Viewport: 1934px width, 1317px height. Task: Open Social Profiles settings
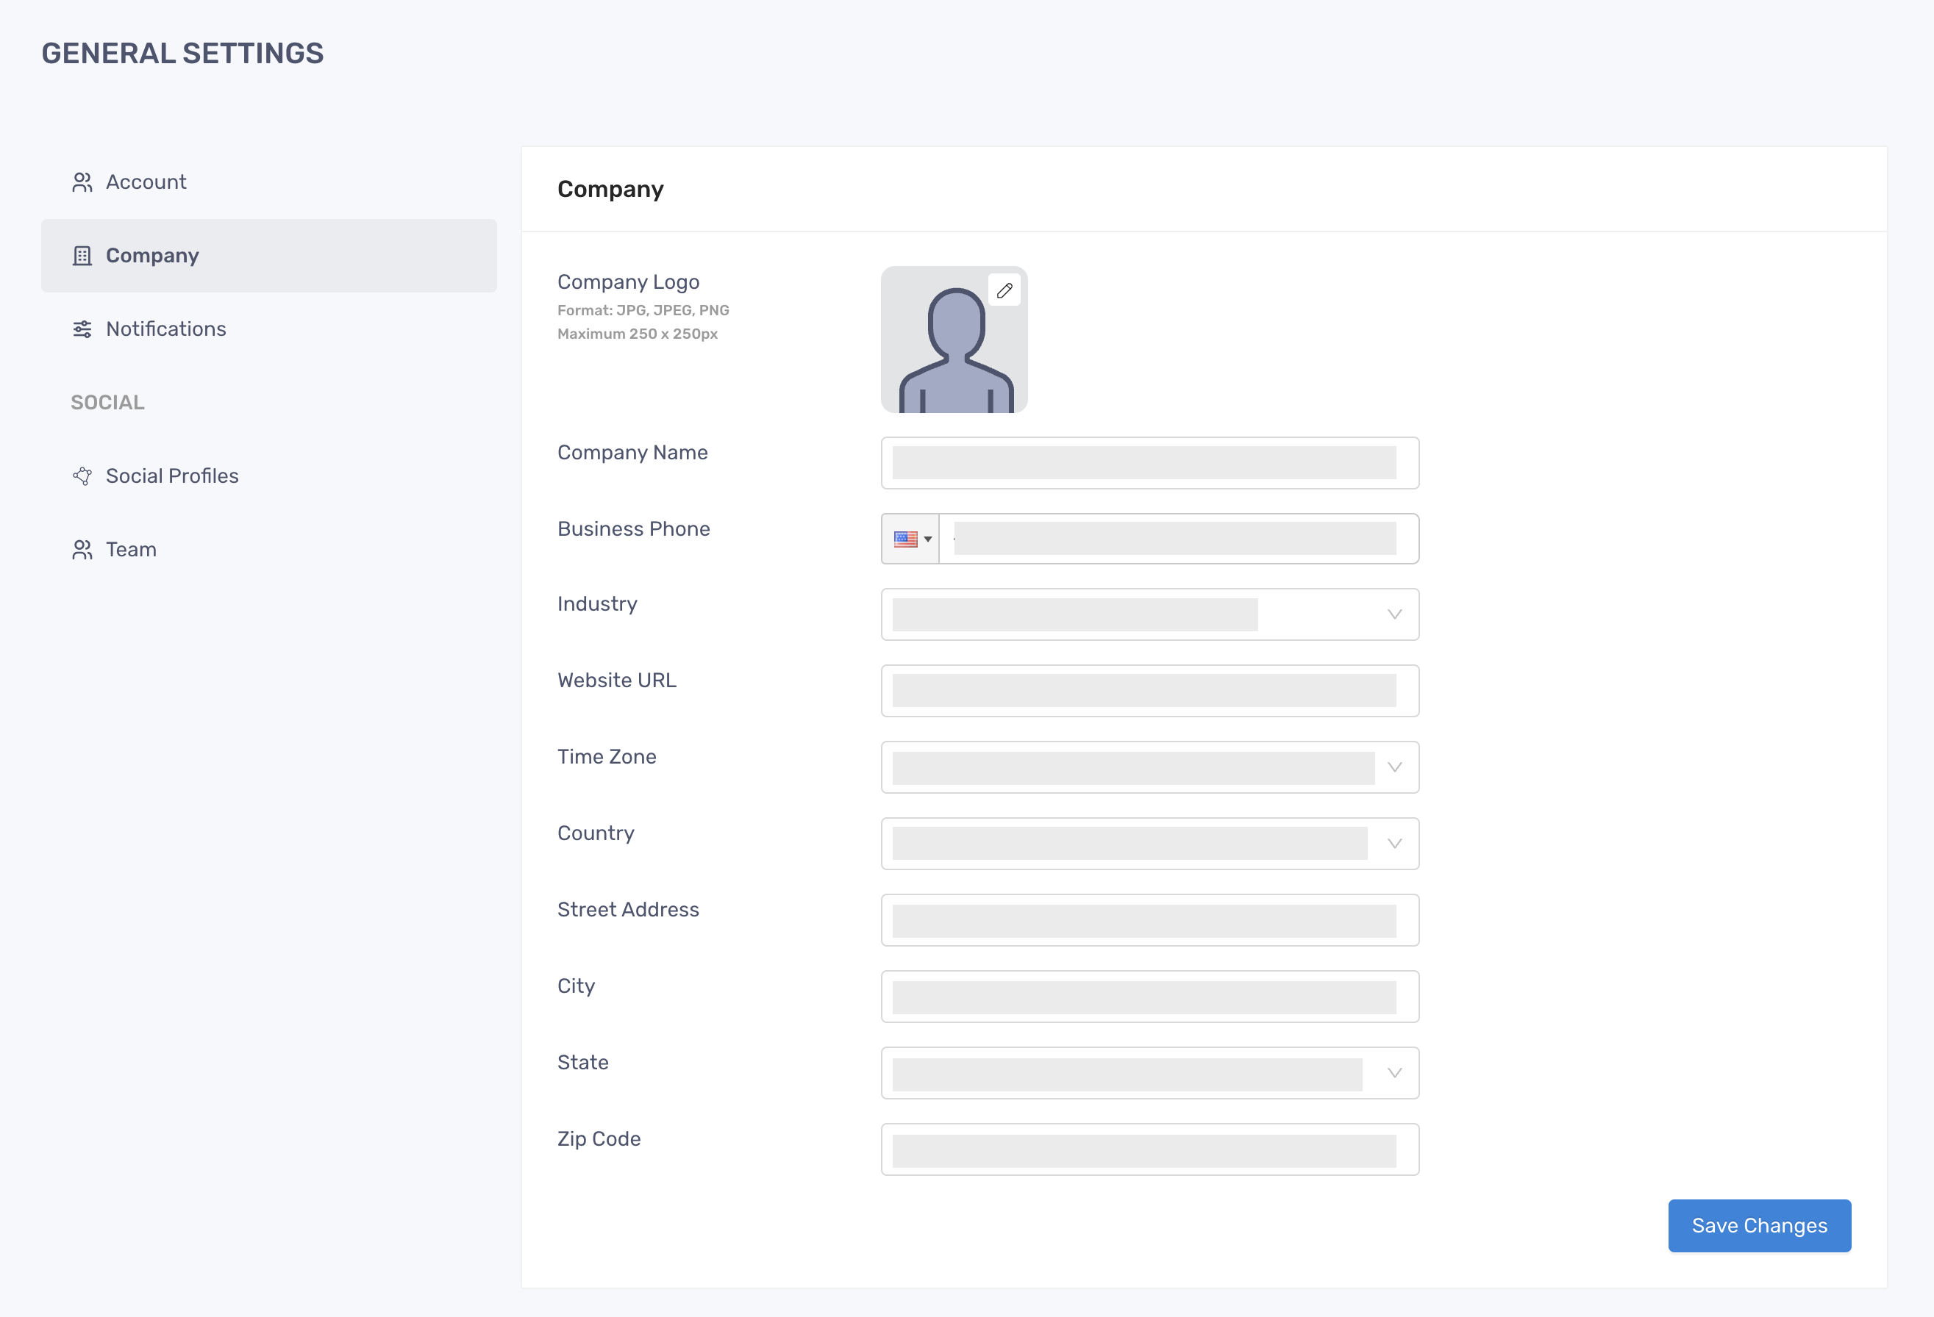(269, 476)
